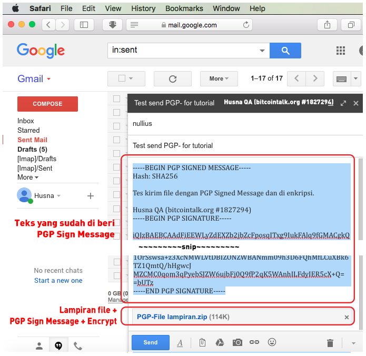Viewport: 366px width, 356px height.
Task: Remove the PGP-File lampiran.zip attachment
Action: point(347,317)
